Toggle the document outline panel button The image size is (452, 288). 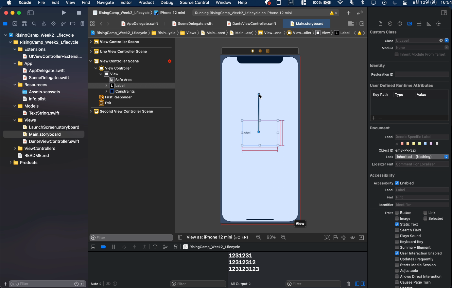click(x=180, y=237)
